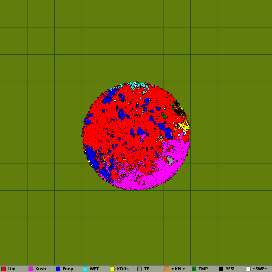272x272 pixels.
Task: Click the TMP legend label
Action: pos(203,269)
